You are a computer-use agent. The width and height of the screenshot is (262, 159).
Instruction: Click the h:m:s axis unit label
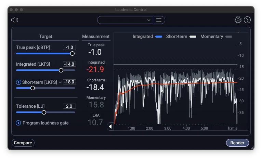(x=233, y=128)
